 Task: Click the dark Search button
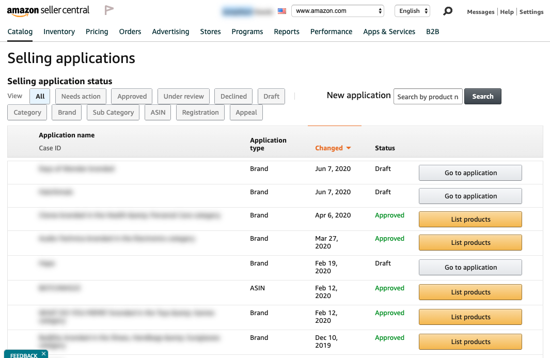pos(483,97)
